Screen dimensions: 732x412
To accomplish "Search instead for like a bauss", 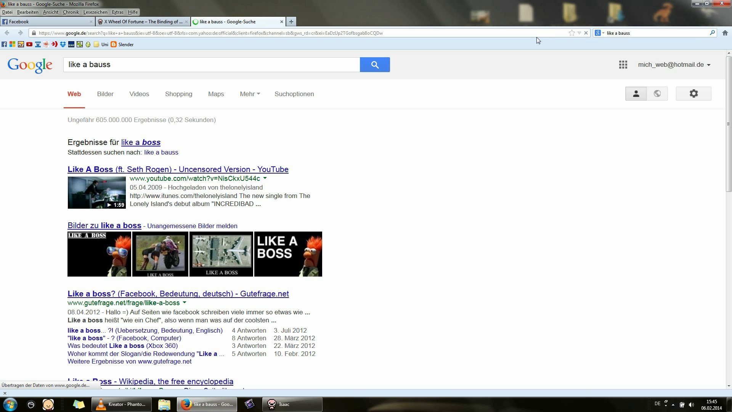I will pos(161,153).
